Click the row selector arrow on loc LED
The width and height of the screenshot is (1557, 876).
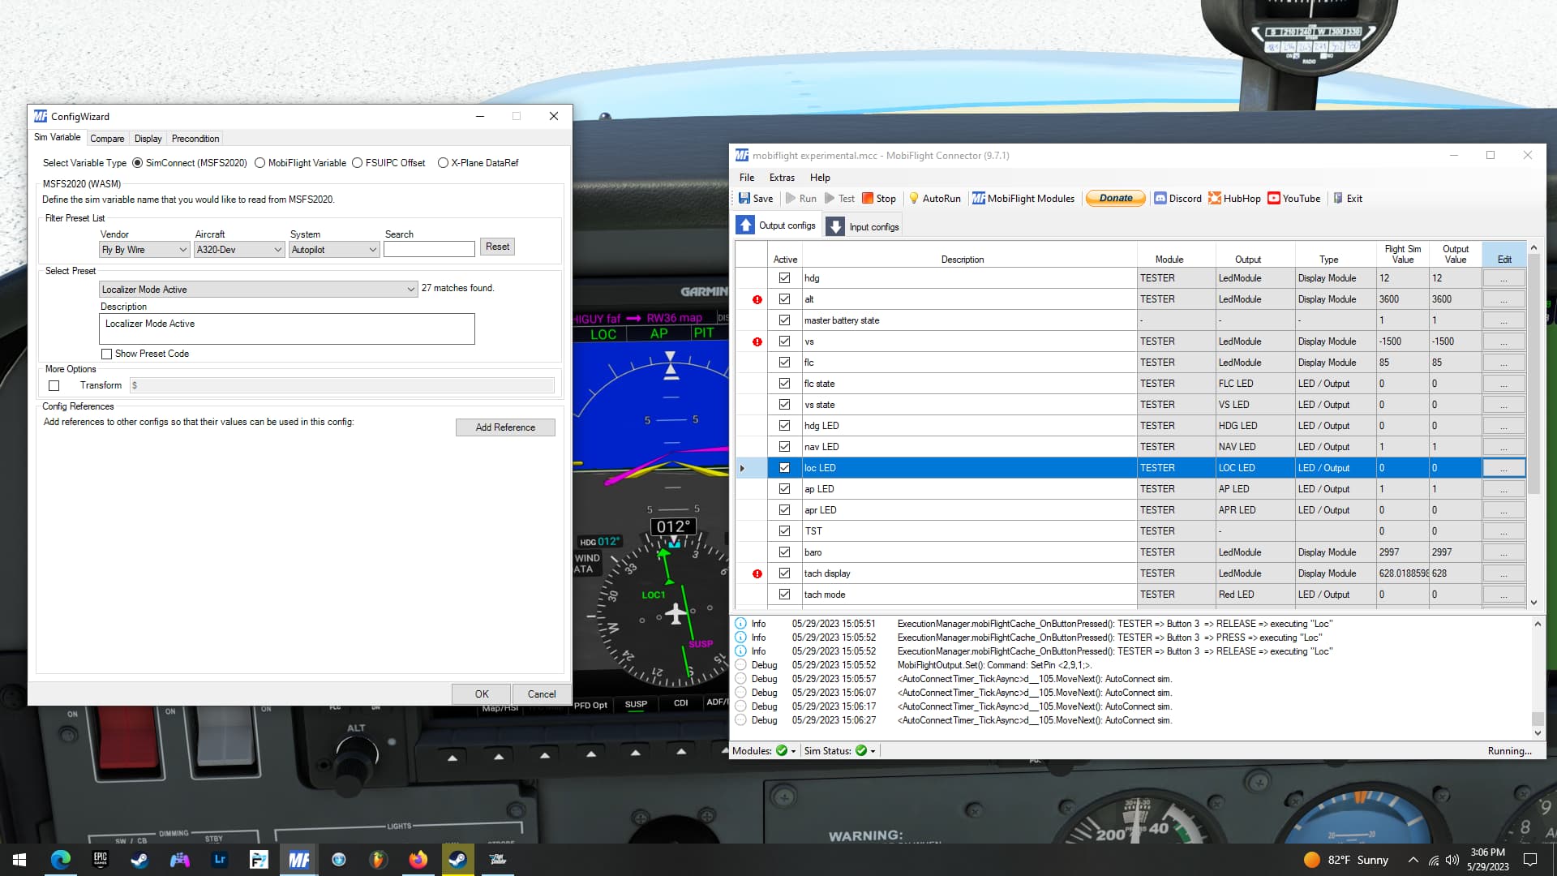click(x=742, y=468)
